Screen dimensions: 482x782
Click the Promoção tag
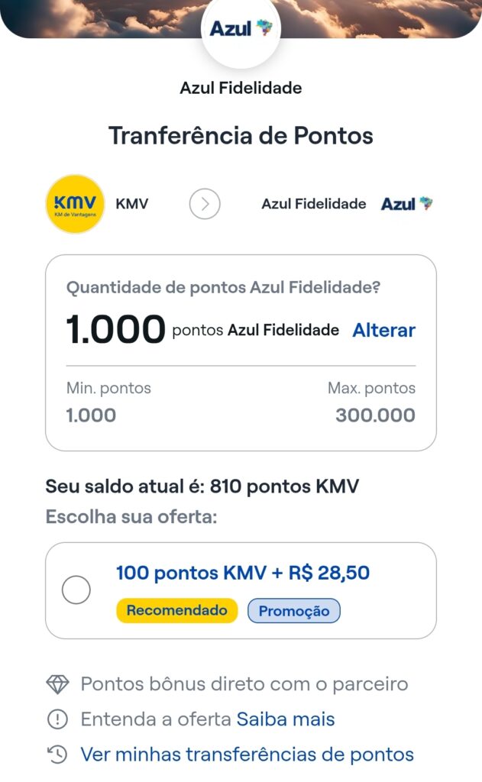294,611
